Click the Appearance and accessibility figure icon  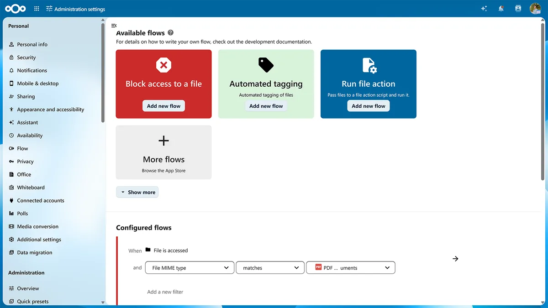point(11,110)
